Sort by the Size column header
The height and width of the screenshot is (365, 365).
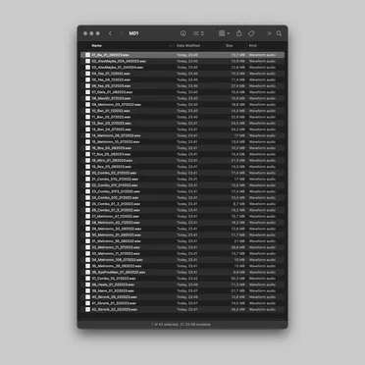[230, 45]
